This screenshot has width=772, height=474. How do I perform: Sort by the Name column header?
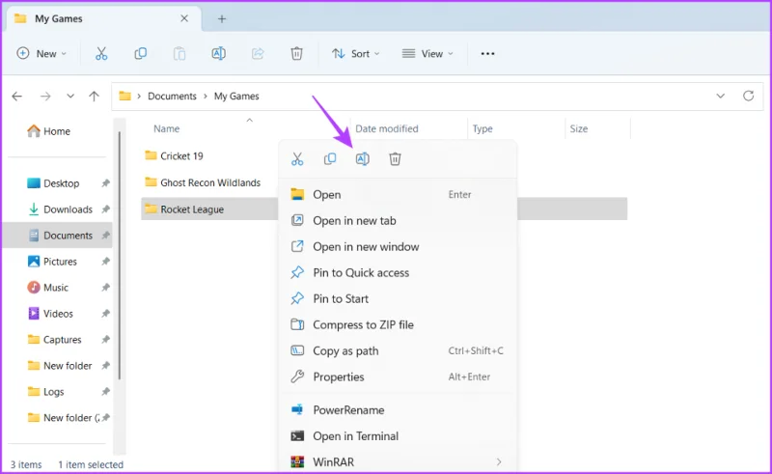pos(166,128)
